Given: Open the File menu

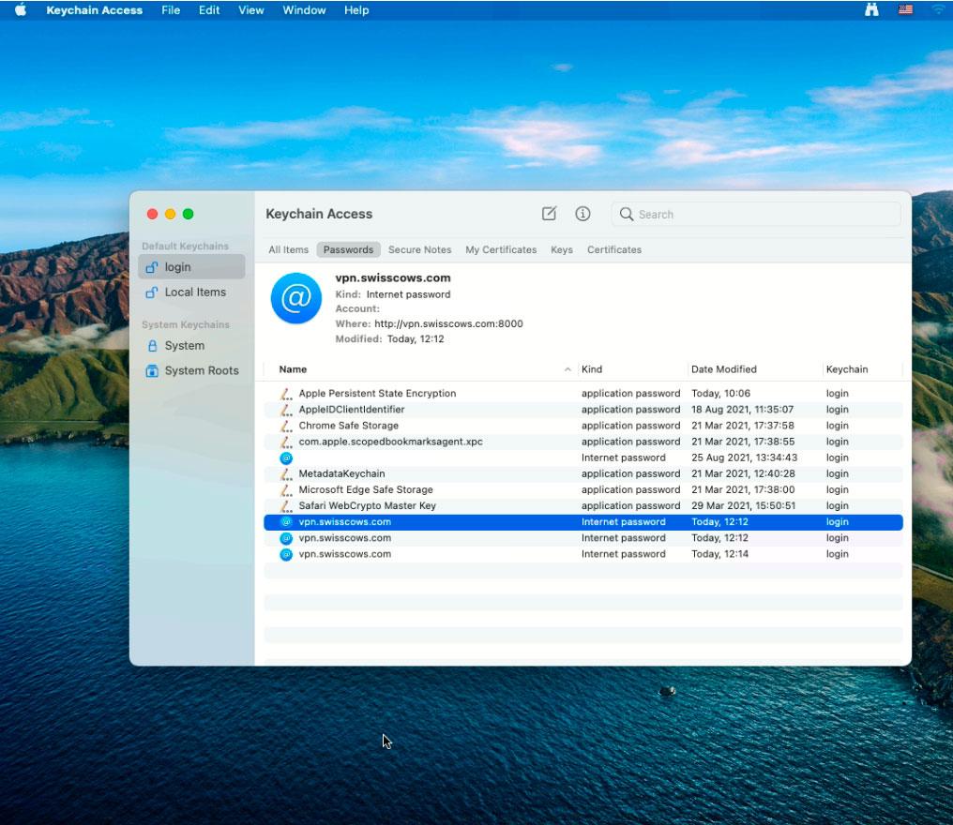Looking at the screenshot, I should (x=171, y=9).
